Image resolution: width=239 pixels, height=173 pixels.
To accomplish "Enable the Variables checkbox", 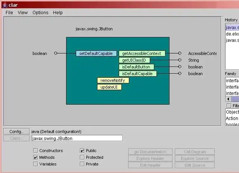I will click(x=35, y=164).
